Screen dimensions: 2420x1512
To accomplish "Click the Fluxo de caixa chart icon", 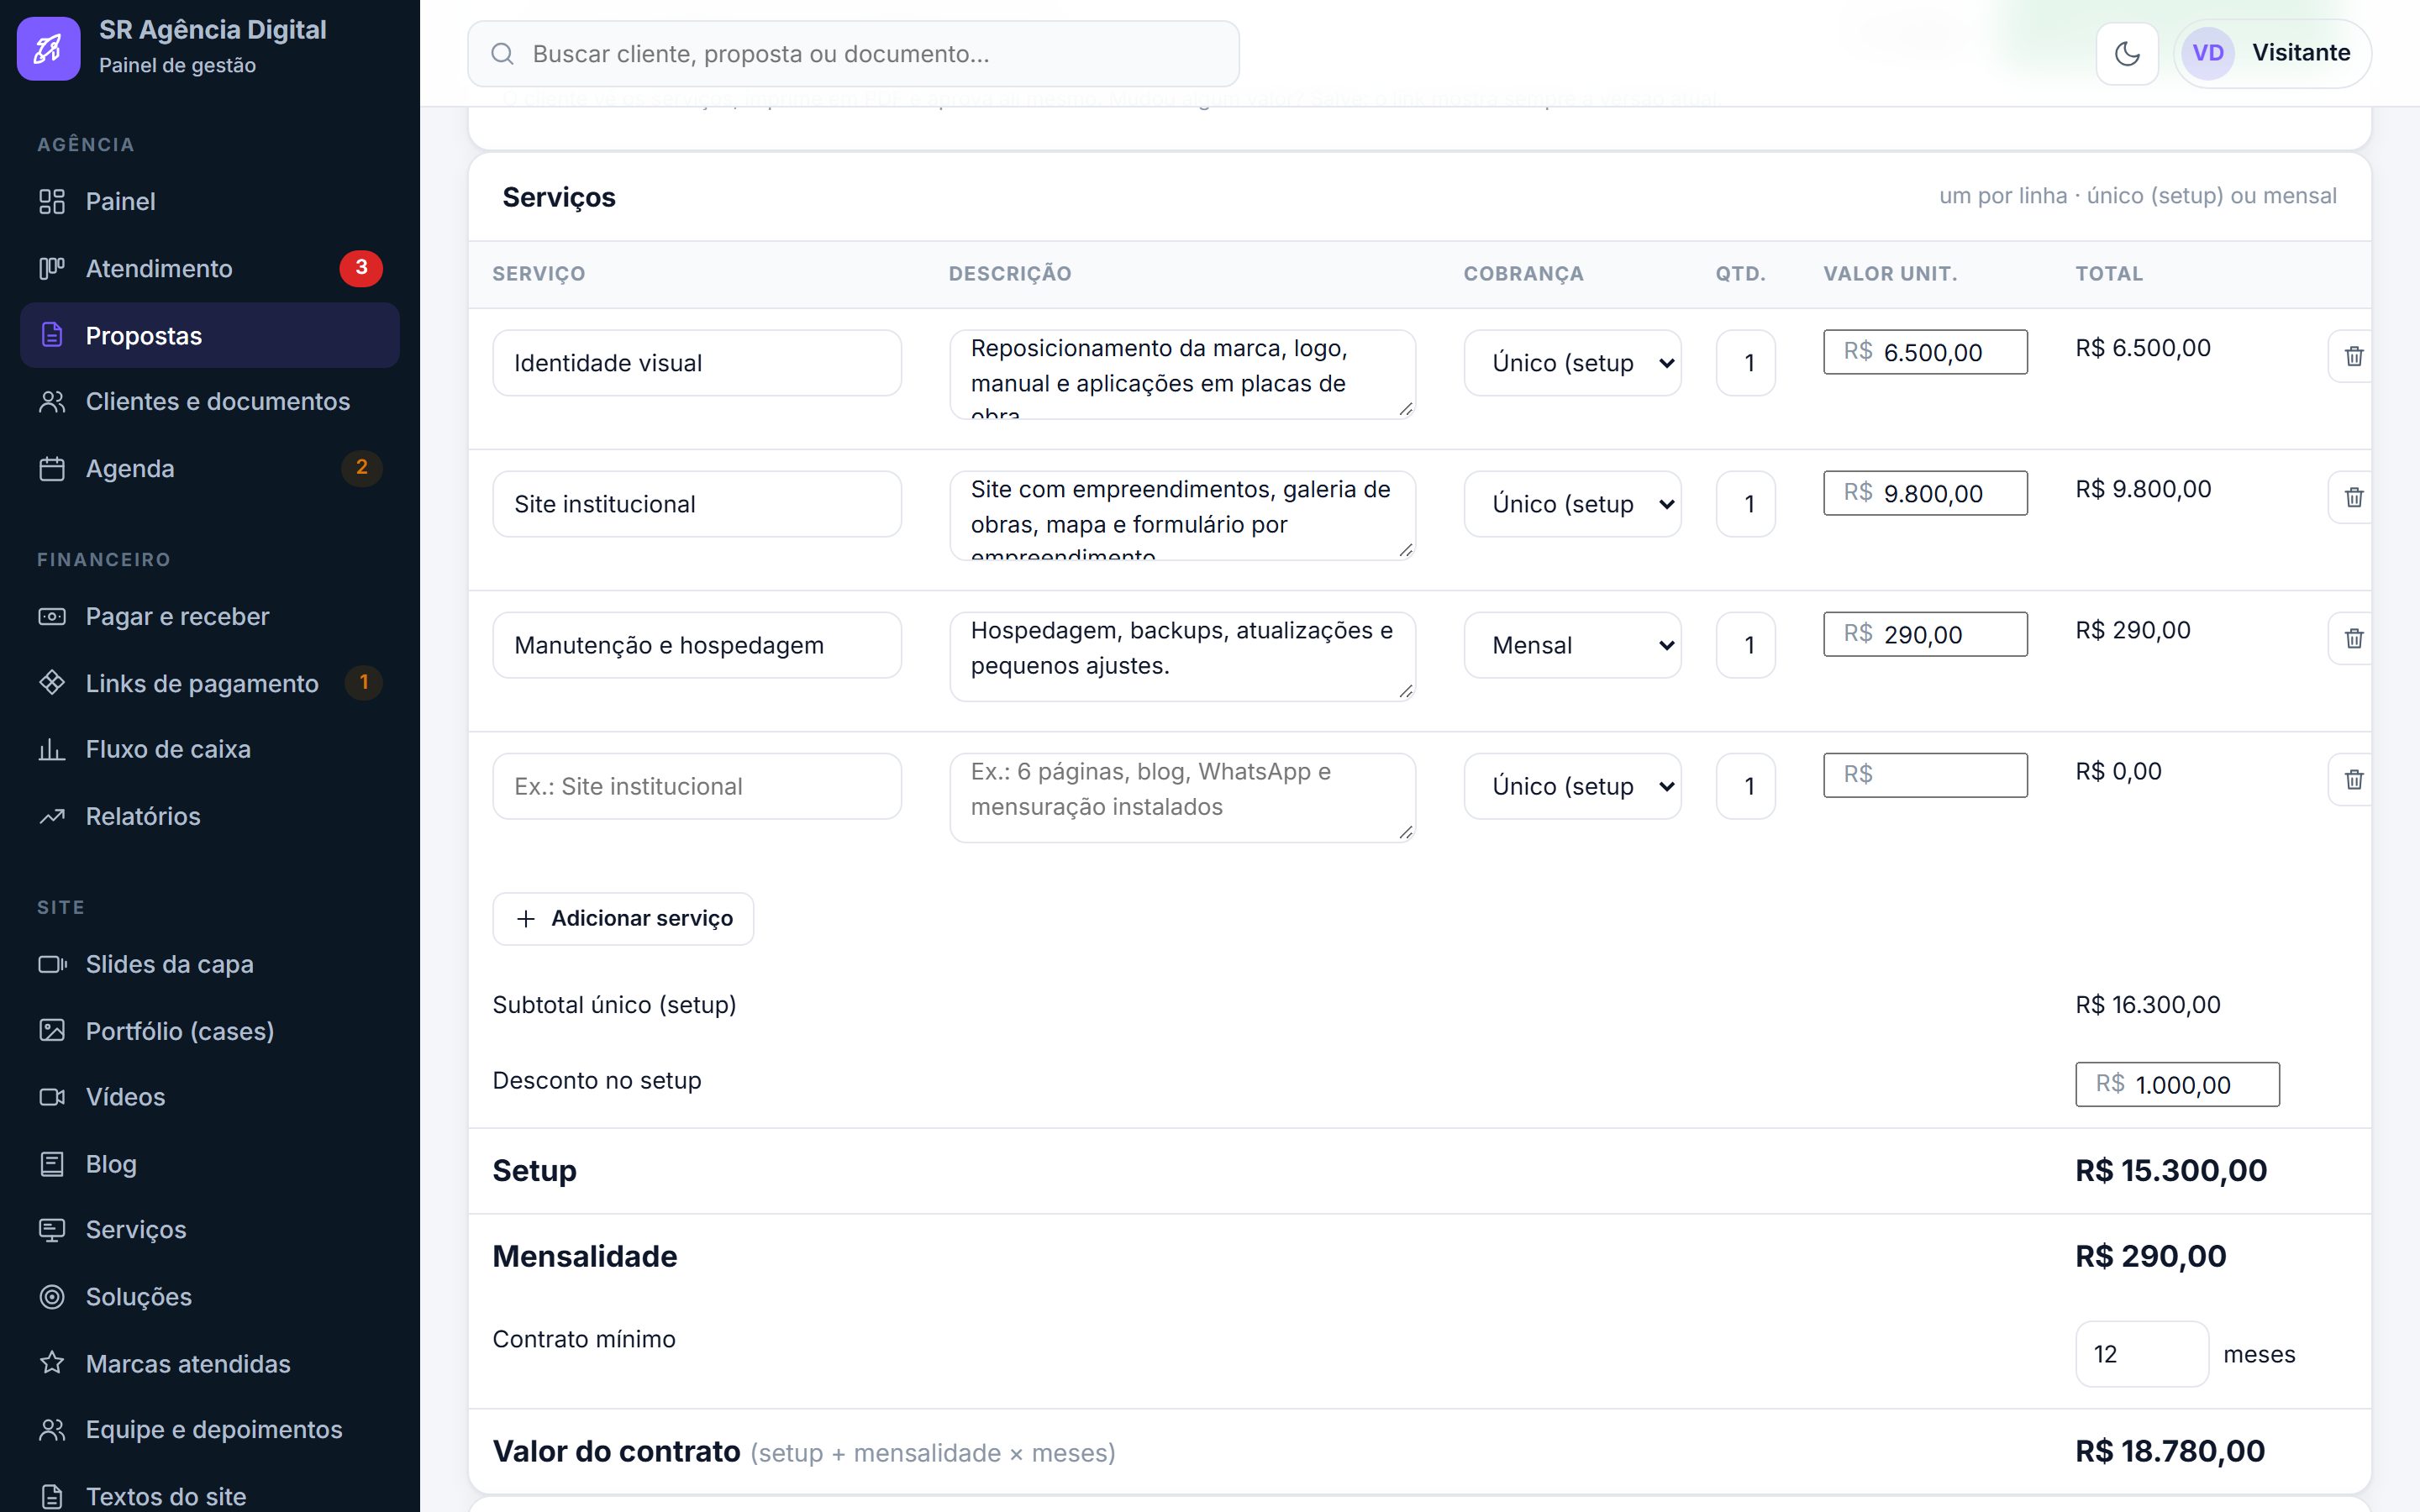I will [x=52, y=749].
